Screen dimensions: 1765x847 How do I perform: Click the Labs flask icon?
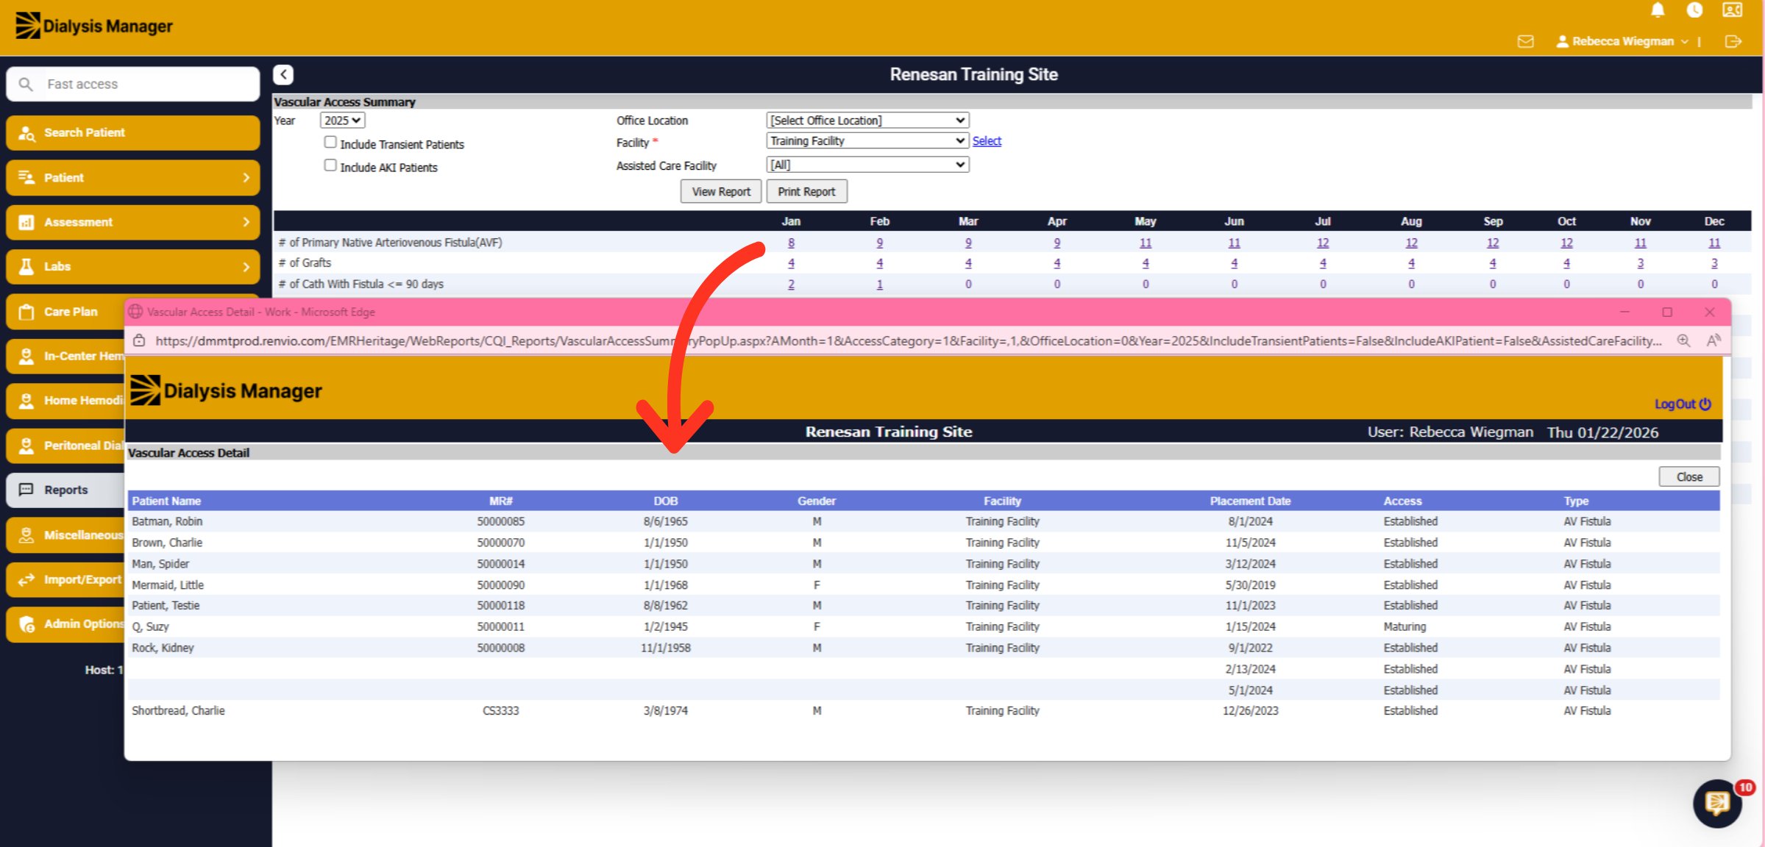[26, 267]
